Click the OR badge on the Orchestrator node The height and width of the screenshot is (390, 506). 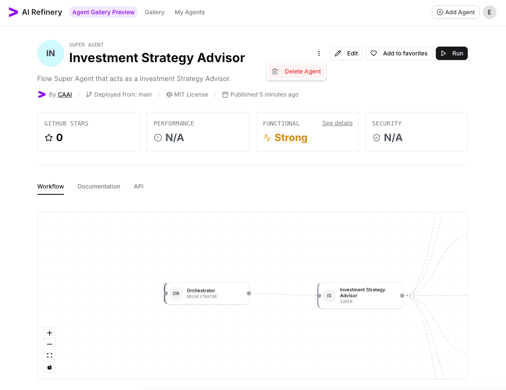click(x=176, y=293)
